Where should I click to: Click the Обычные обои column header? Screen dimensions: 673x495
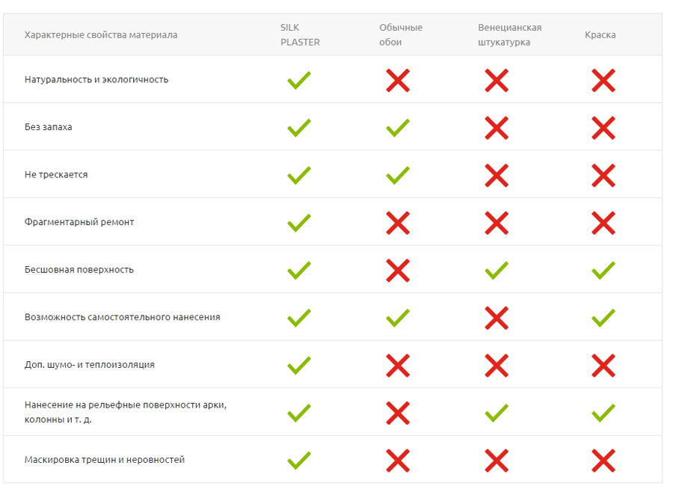(401, 35)
